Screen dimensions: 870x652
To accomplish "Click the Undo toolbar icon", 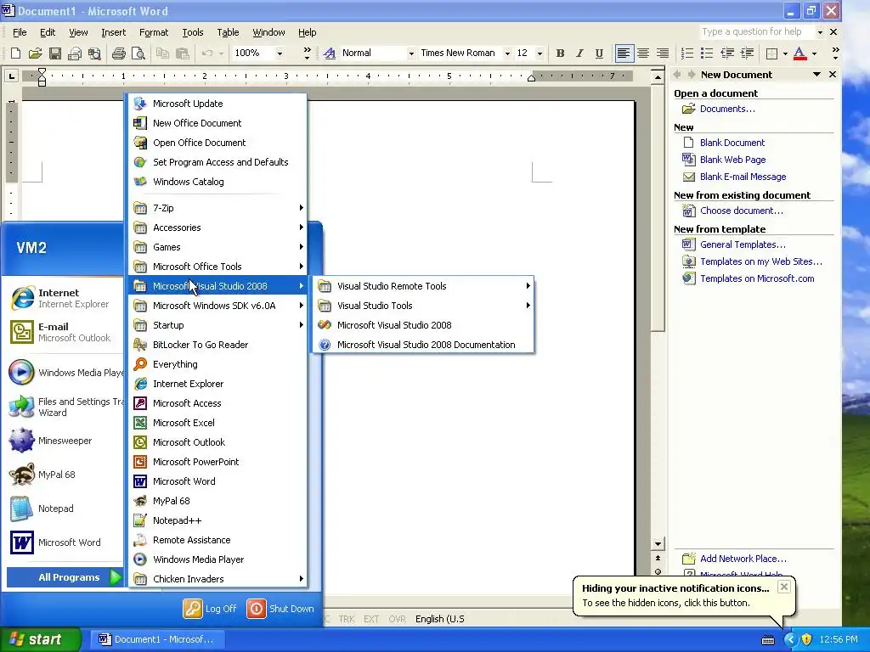I will click(207, 53).
